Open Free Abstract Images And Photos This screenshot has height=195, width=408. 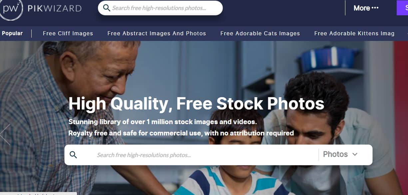tap(157, 33)
